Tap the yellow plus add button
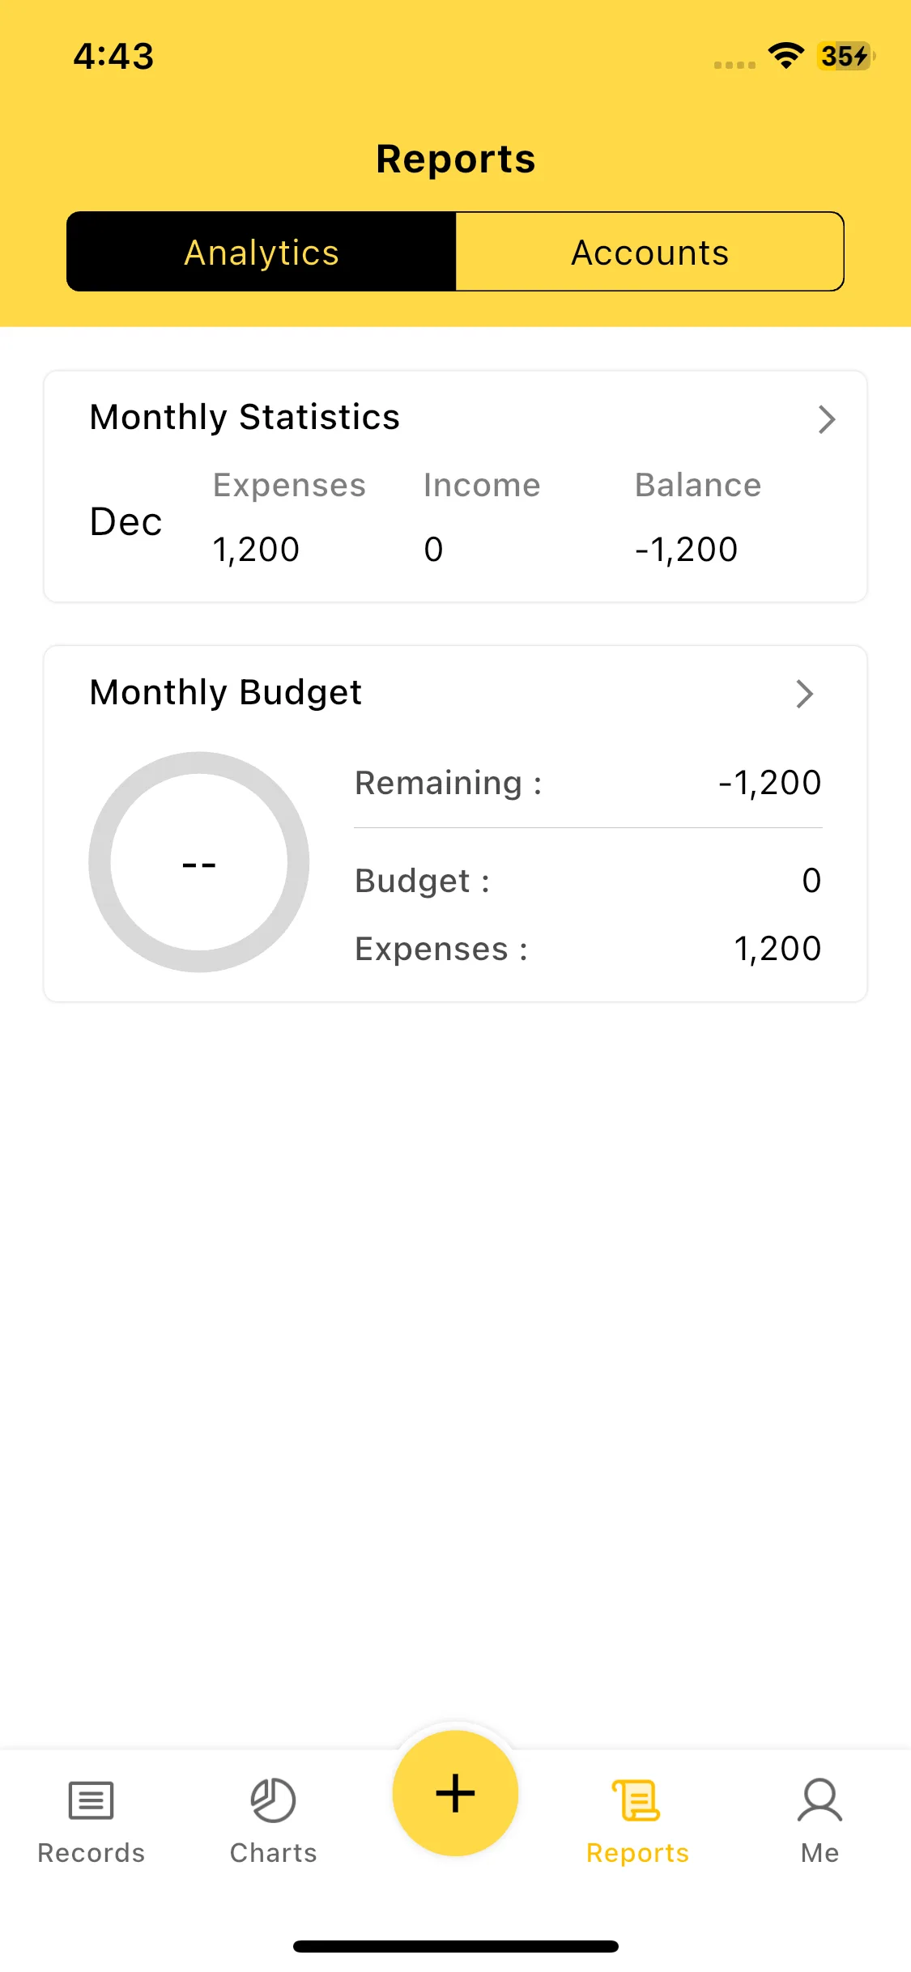Image resolution: width=911 pixels, height=1972 pixels. (x=455, y=1793)
